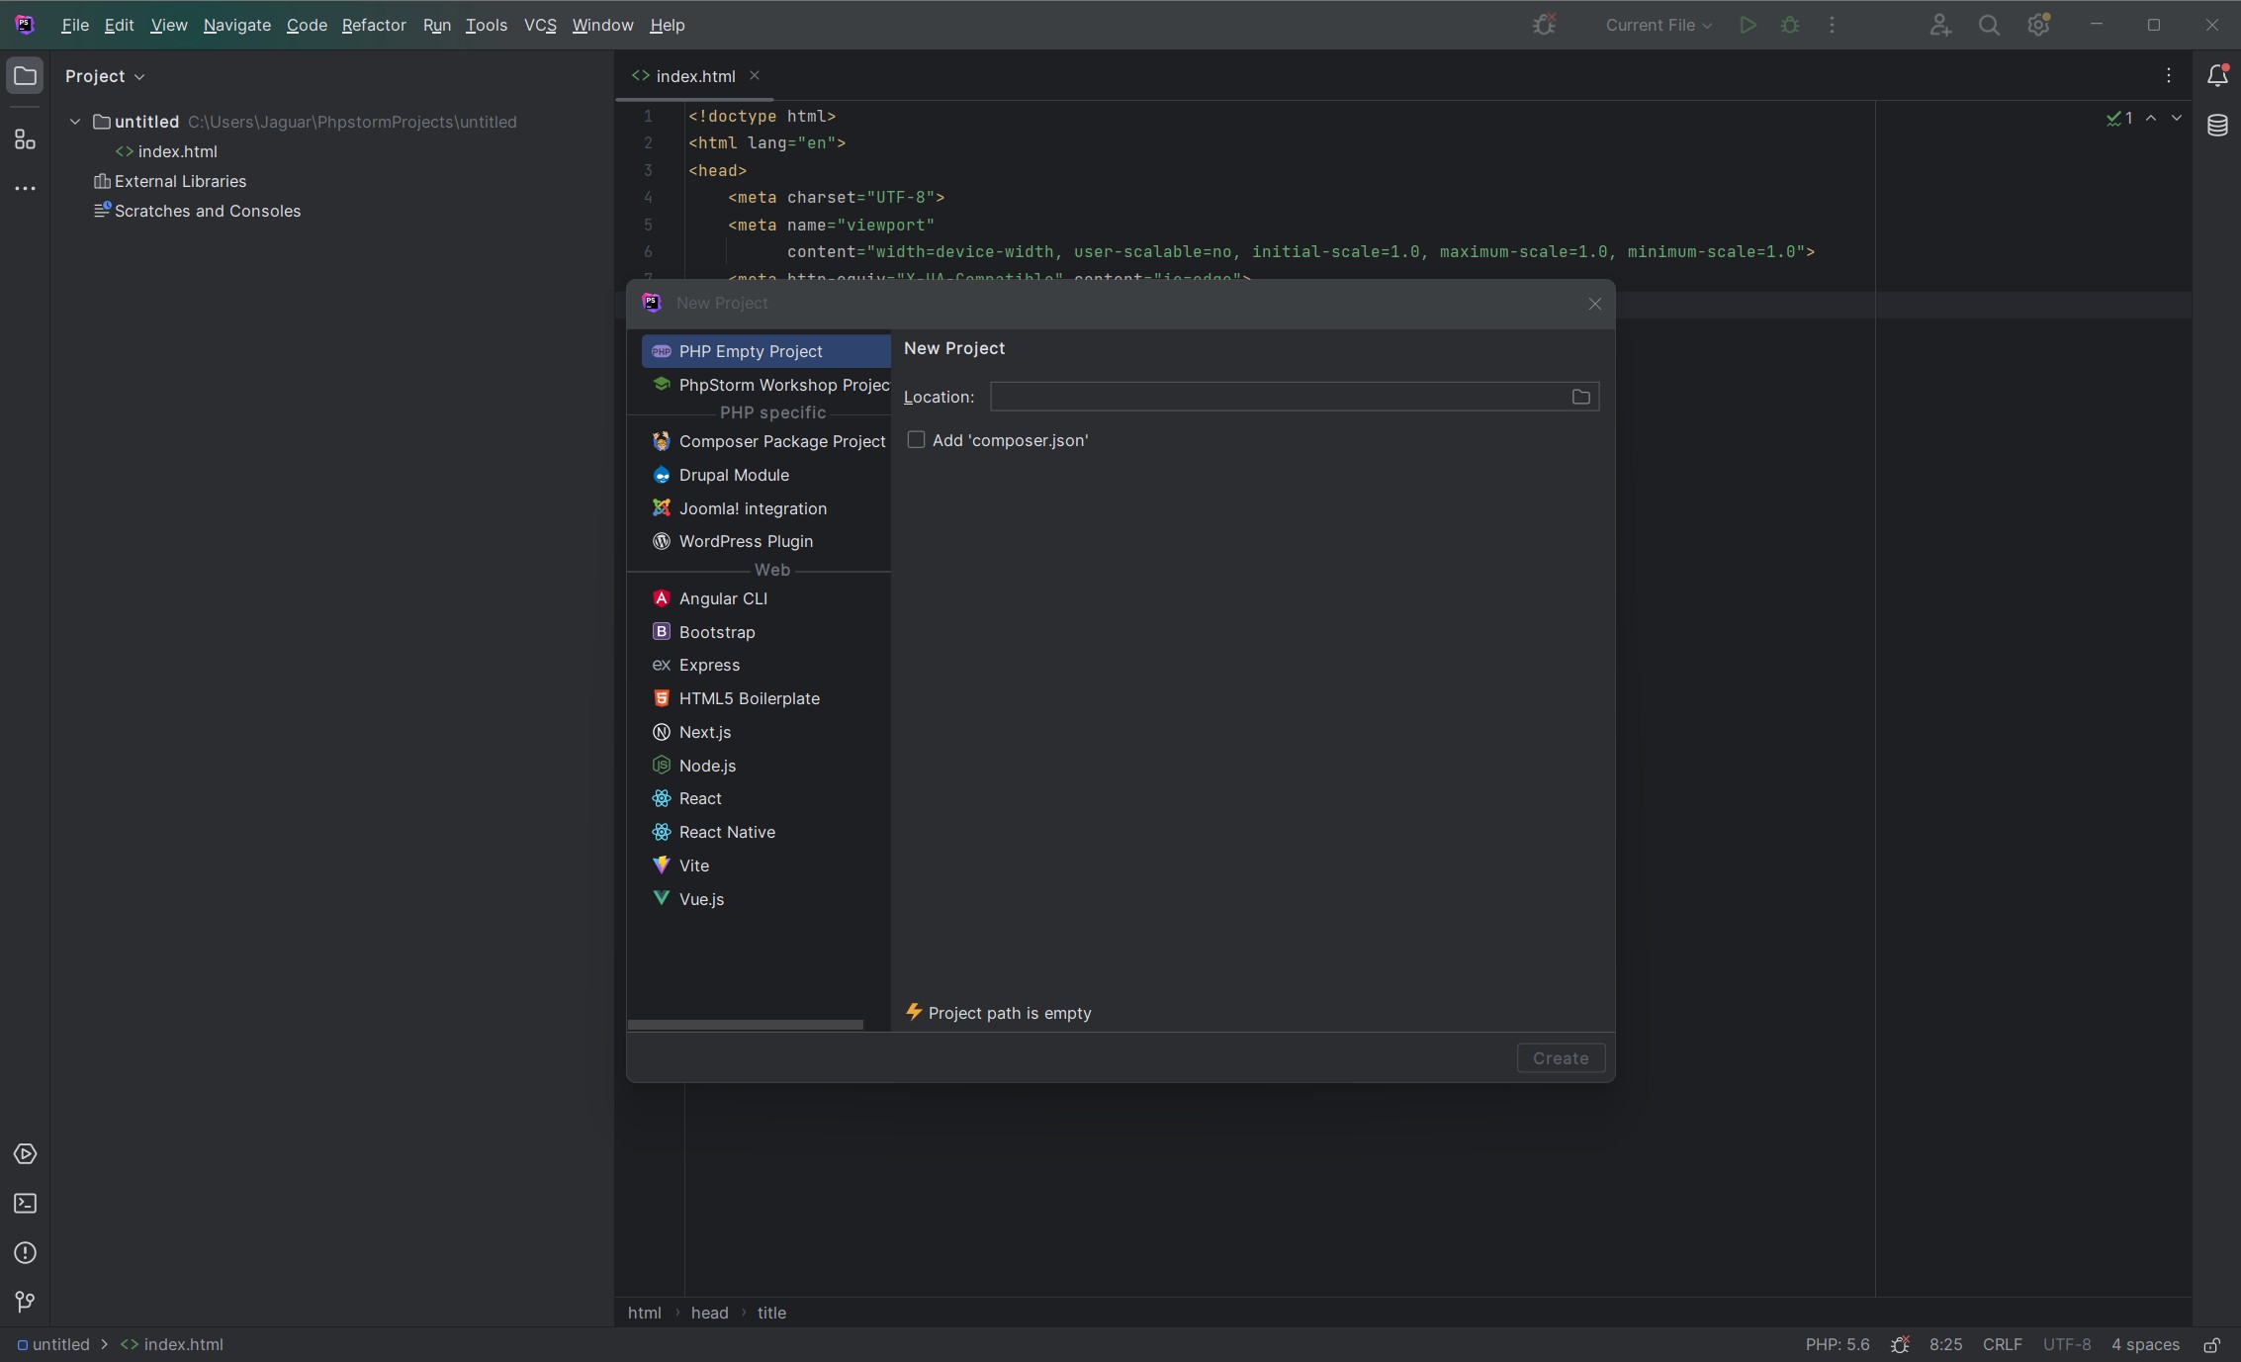
Task: Open the 4 spaces indent selector
Action: (x=2145, y=1344)
